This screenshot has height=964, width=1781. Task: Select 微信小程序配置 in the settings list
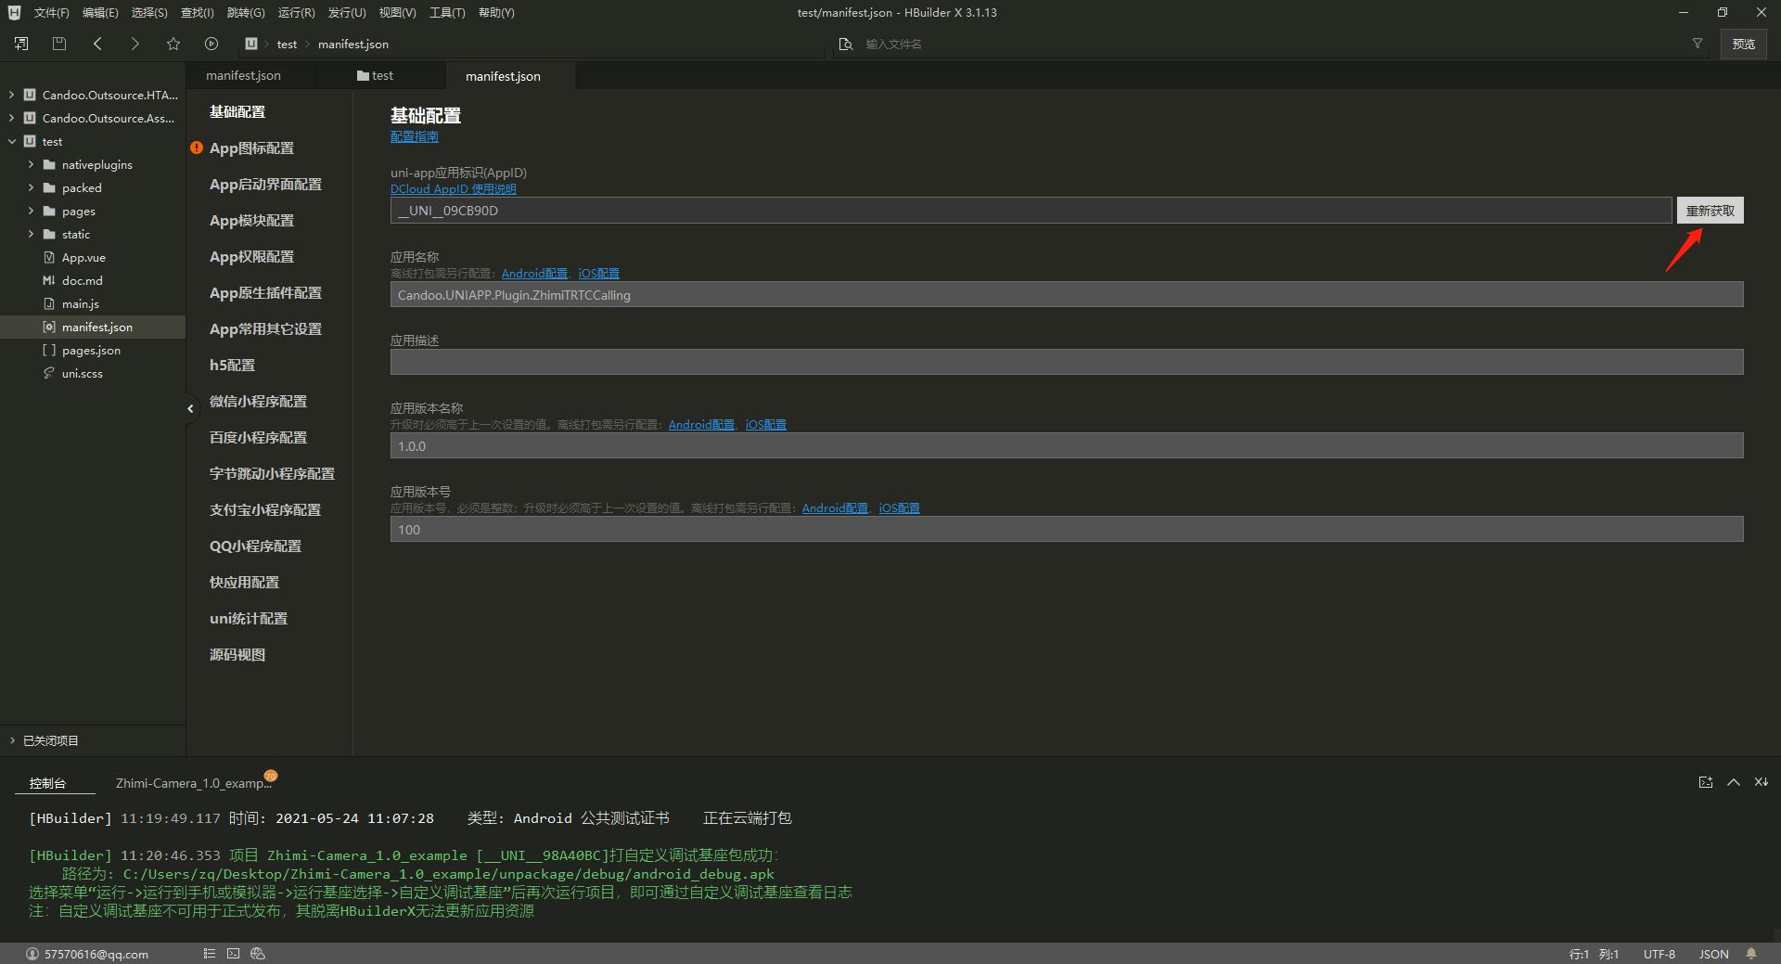[x=258, y=401]
